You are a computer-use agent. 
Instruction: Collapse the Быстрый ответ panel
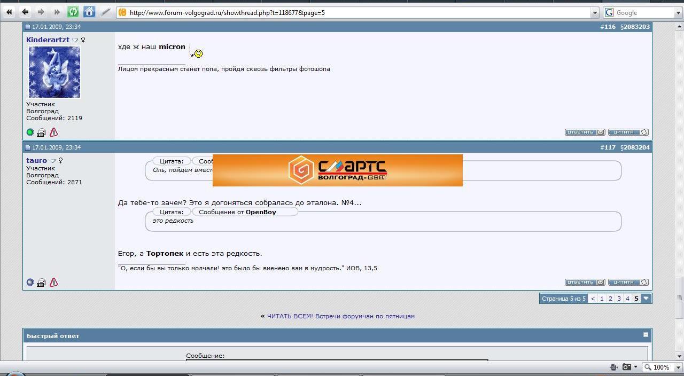646,335
